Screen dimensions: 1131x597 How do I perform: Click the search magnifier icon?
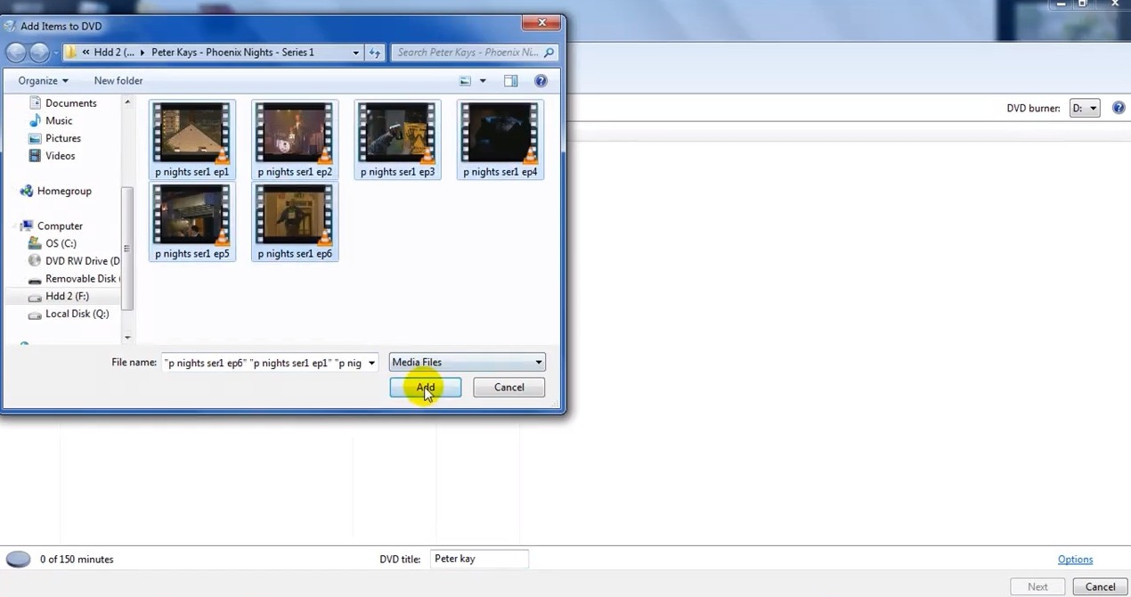(x=549, y=53)
